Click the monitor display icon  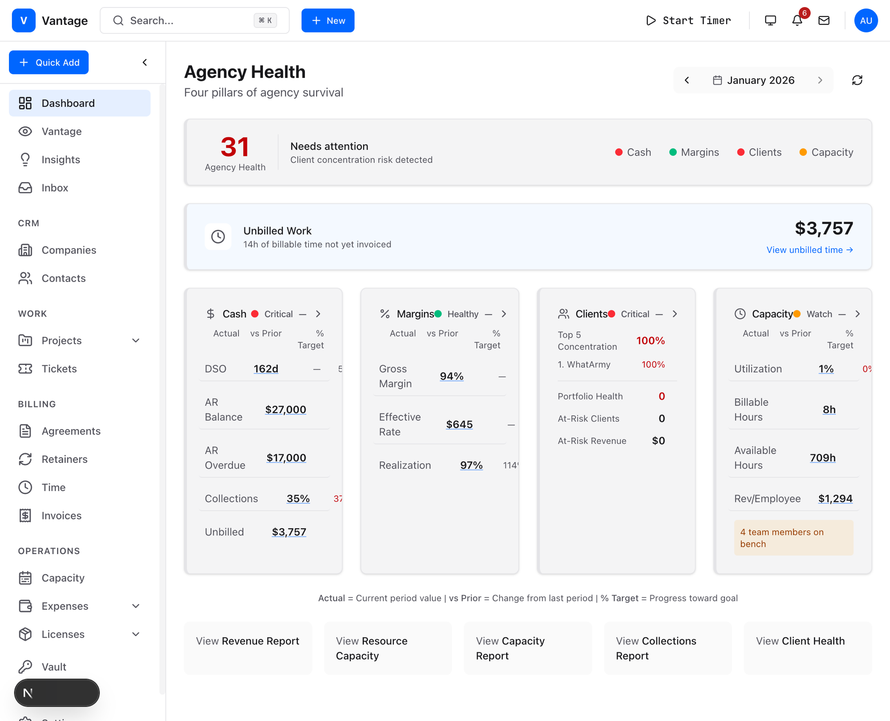[770, 20]
